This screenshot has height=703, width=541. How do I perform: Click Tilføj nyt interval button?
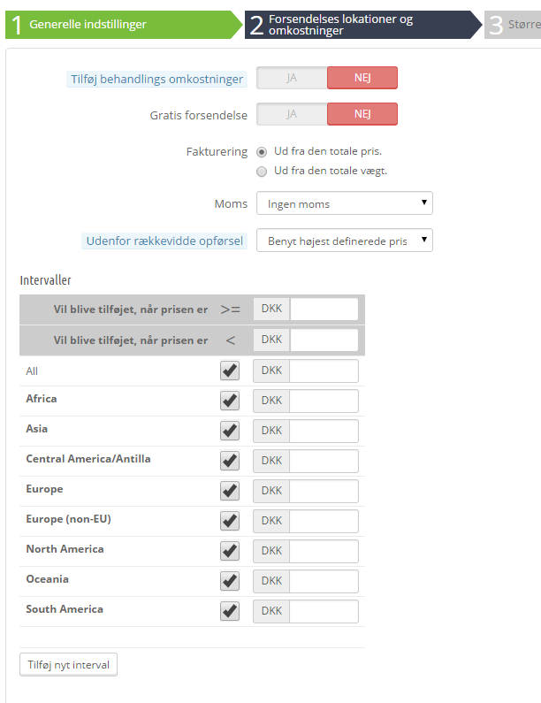[69, 664]
